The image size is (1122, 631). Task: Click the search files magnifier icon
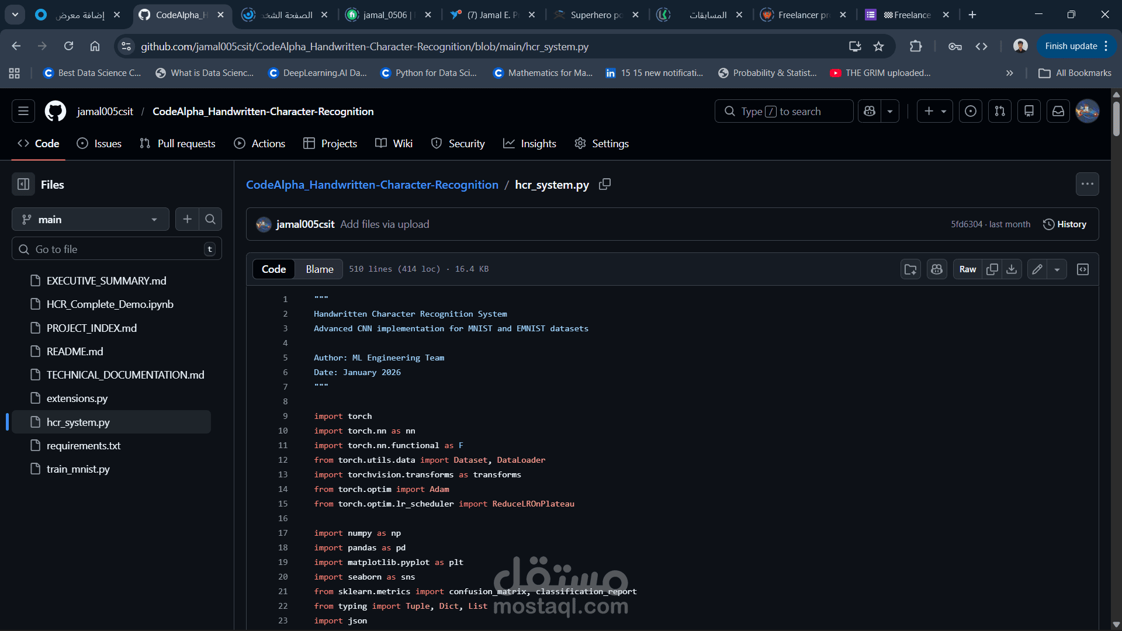[210, 219]
